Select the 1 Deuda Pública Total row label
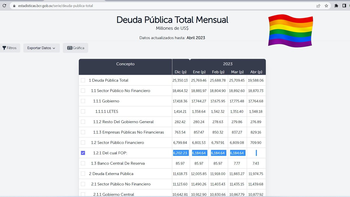 108,80
